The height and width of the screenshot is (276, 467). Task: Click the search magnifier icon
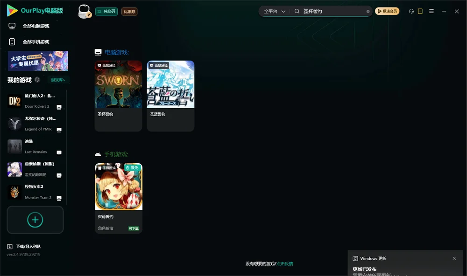point(297,11)
